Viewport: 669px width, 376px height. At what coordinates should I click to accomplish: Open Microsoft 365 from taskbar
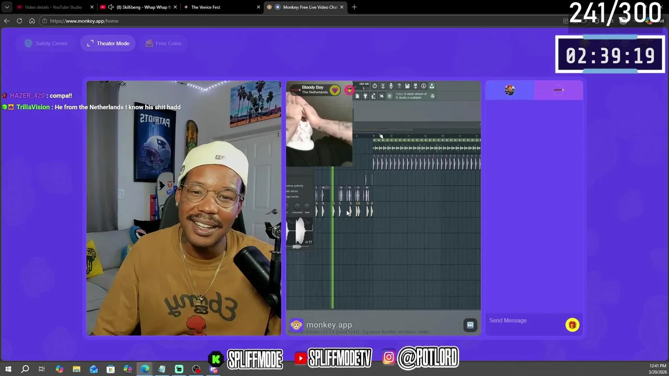[x=128, y=369]
